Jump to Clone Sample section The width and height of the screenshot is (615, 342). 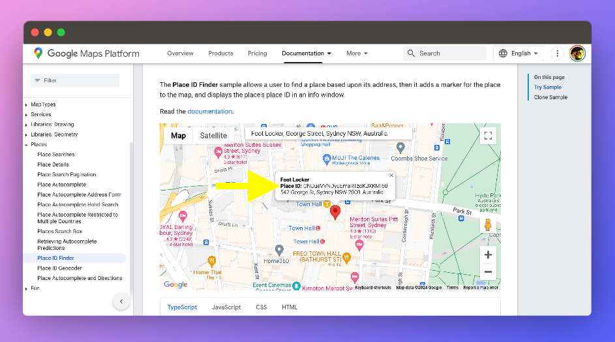(x=550, y=97)
